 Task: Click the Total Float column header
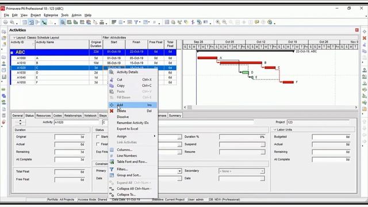click(170, 44)
